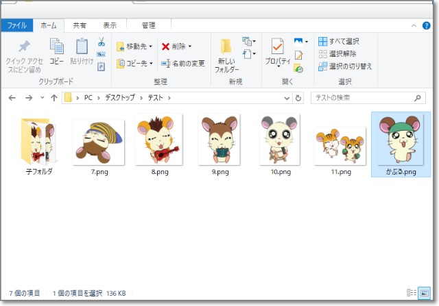Viewport: 439px width, 306px height.
Task: Switch to details view in status bar
Action: tap(412, 292)
